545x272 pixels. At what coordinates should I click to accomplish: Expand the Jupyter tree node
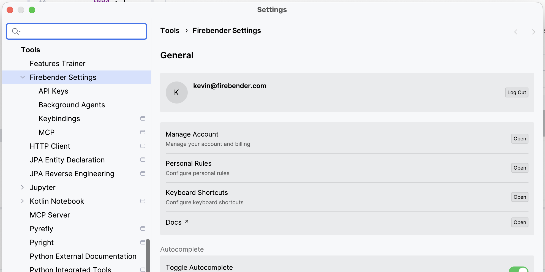(x=23, y=187)
